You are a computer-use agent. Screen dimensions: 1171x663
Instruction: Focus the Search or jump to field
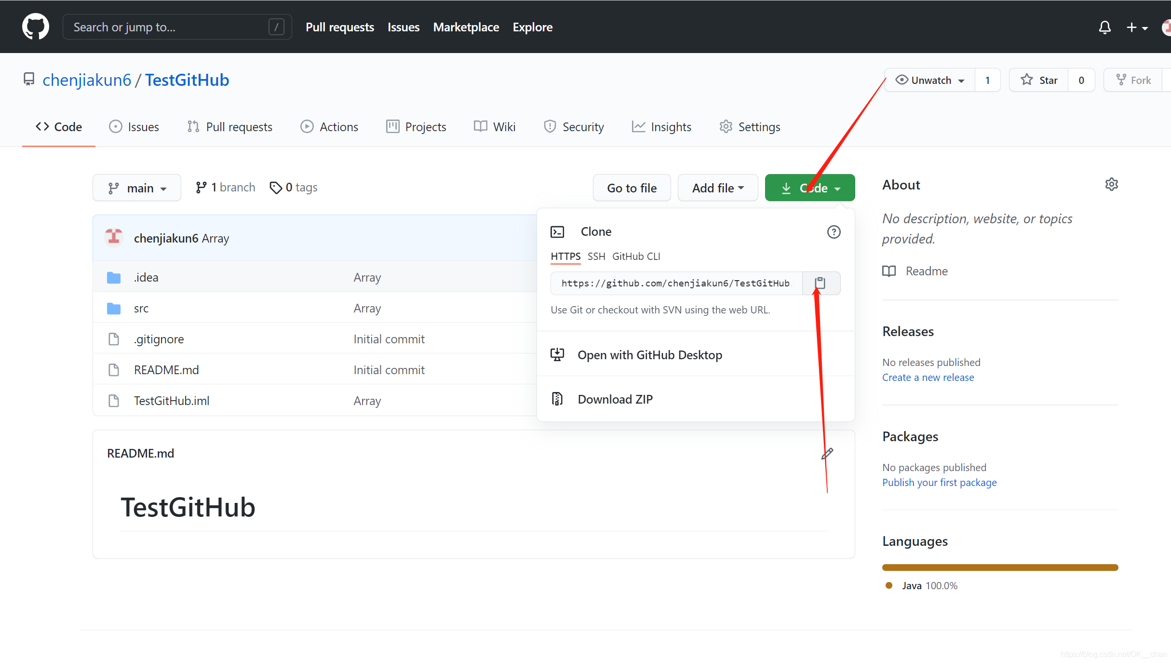(177, 27)
